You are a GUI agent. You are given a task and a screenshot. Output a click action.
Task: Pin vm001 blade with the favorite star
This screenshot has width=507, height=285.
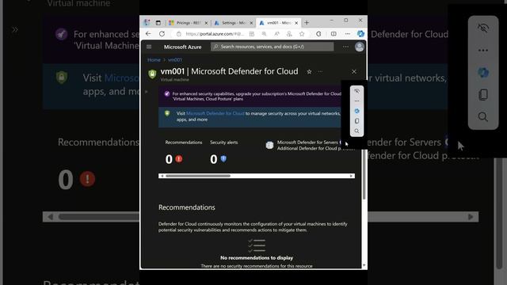309,72
